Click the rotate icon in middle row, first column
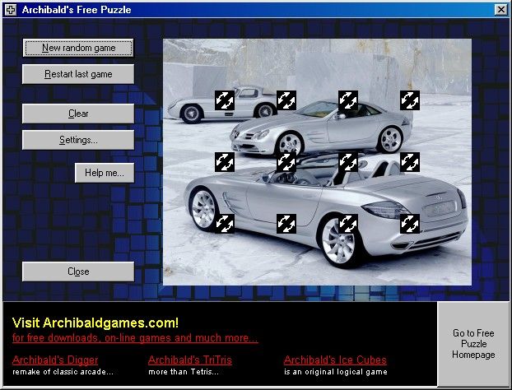Image resolution: width=512 pixels, height=390 pixels. click(225, 161)
